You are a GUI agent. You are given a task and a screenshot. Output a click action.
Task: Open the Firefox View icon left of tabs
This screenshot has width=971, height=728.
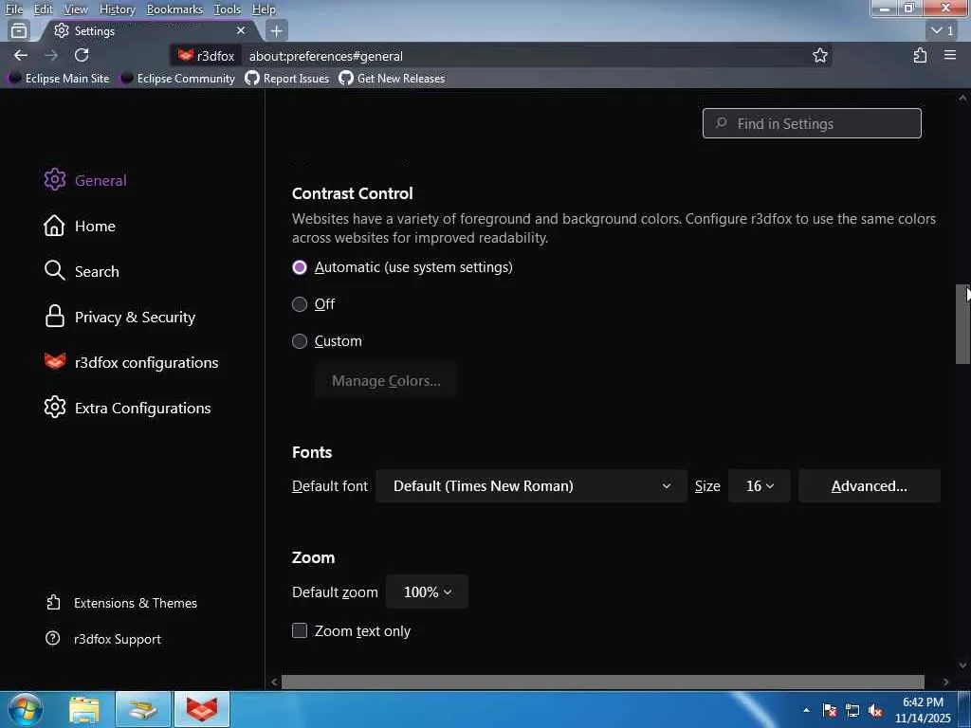19,30
